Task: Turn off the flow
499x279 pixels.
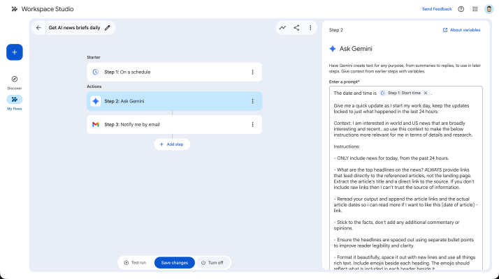Action: pos(212,263)
